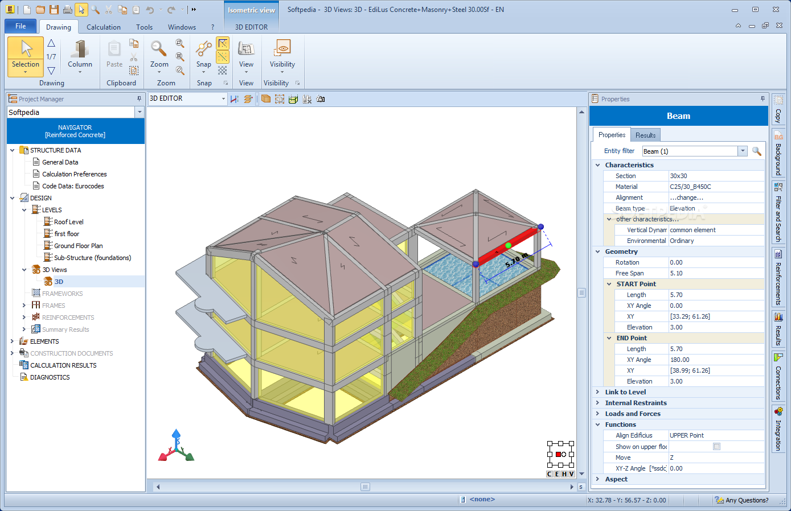Pin the Properties panel
Image resolution: width=791 pixels, height=511 pixels.
click(x=763, y=98)
